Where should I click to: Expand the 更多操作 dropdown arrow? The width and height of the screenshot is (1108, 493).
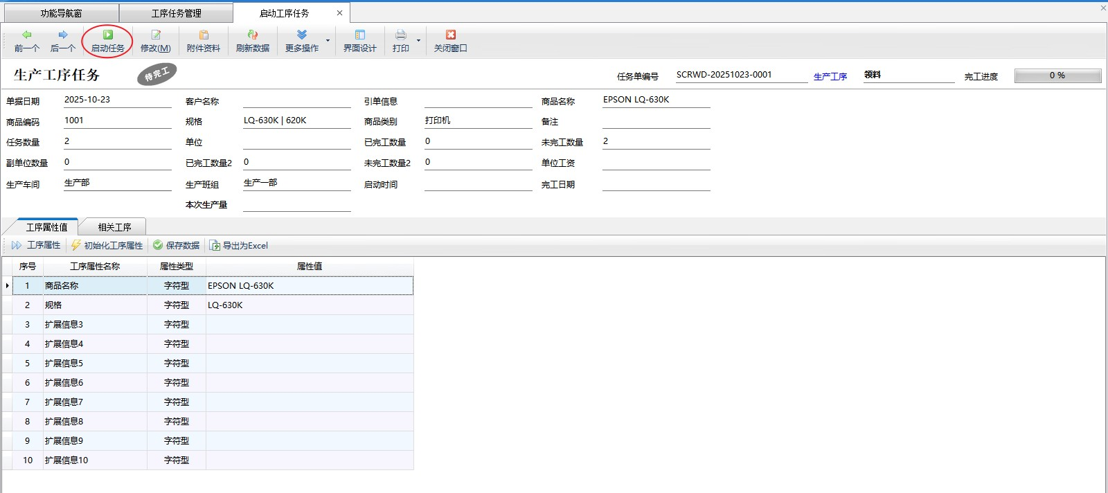pyautogui.click(x=328, y=40)
